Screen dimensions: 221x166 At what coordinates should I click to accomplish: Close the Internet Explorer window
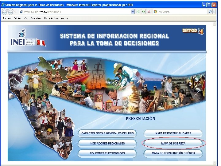click(214, 5)
